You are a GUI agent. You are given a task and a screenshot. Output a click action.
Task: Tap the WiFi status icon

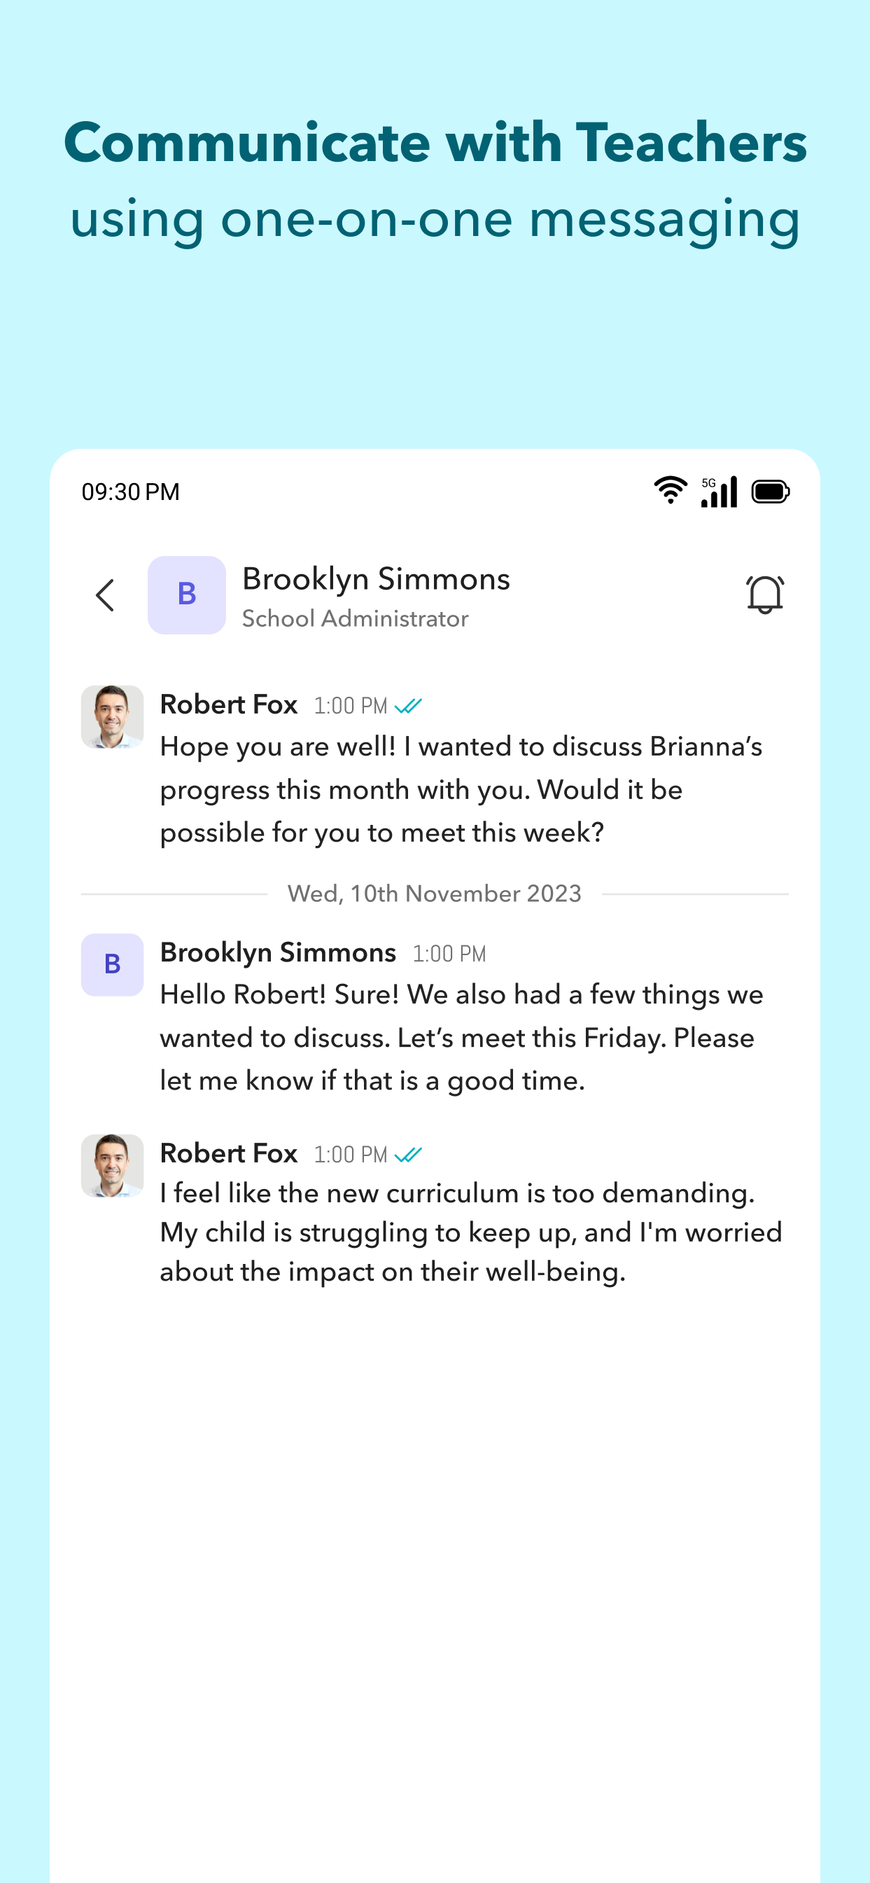(670, 490)
